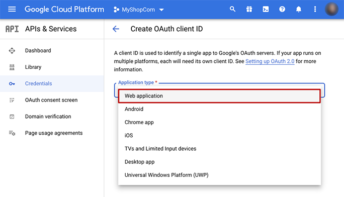The width and height of the screenshot is (344, 197).
Task: Open the hamburger navigation menu
Action: [12, 9]
